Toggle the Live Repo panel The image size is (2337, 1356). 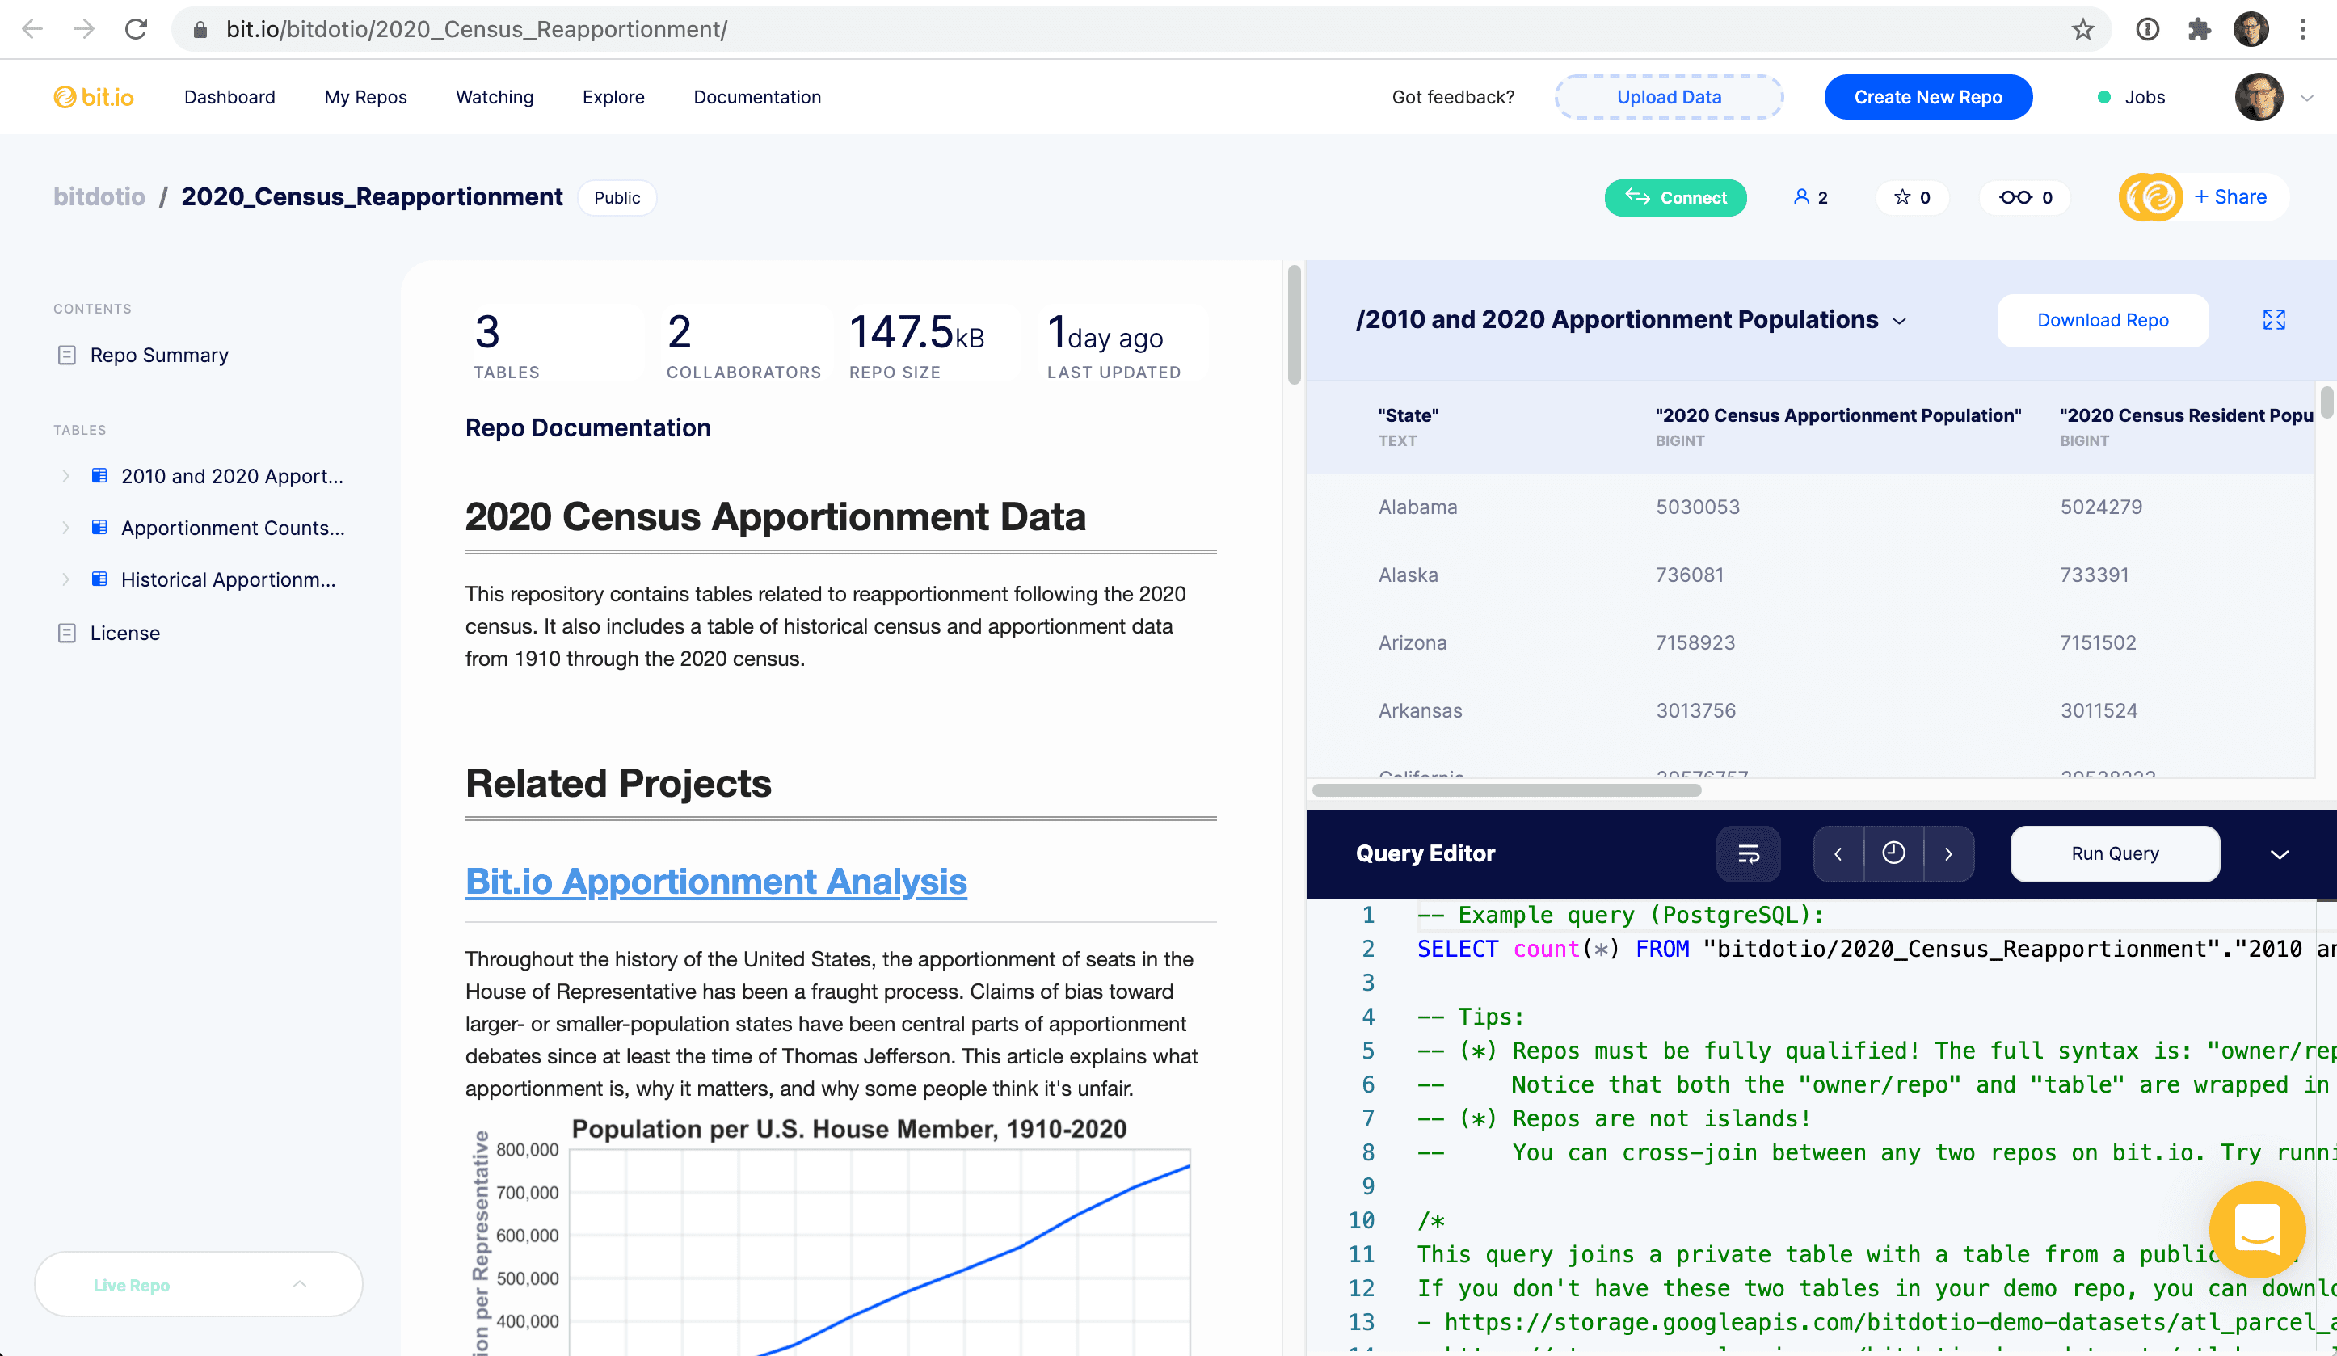point(199,1285)
